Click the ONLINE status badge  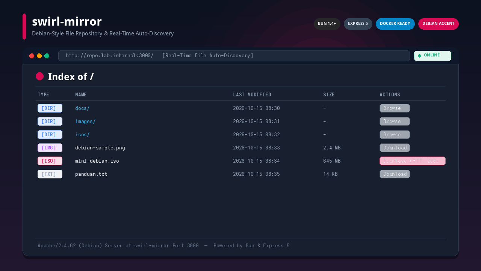(433, 56)
